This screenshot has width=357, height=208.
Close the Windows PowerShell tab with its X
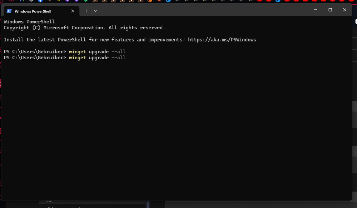click(73, 11)
